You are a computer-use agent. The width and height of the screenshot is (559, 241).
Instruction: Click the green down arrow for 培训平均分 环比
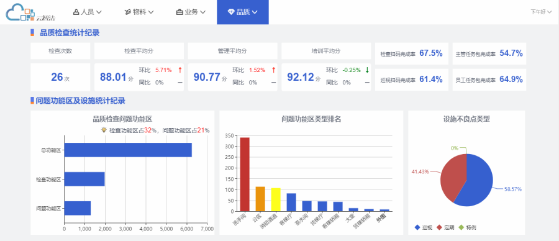click(x=367, y=70)
